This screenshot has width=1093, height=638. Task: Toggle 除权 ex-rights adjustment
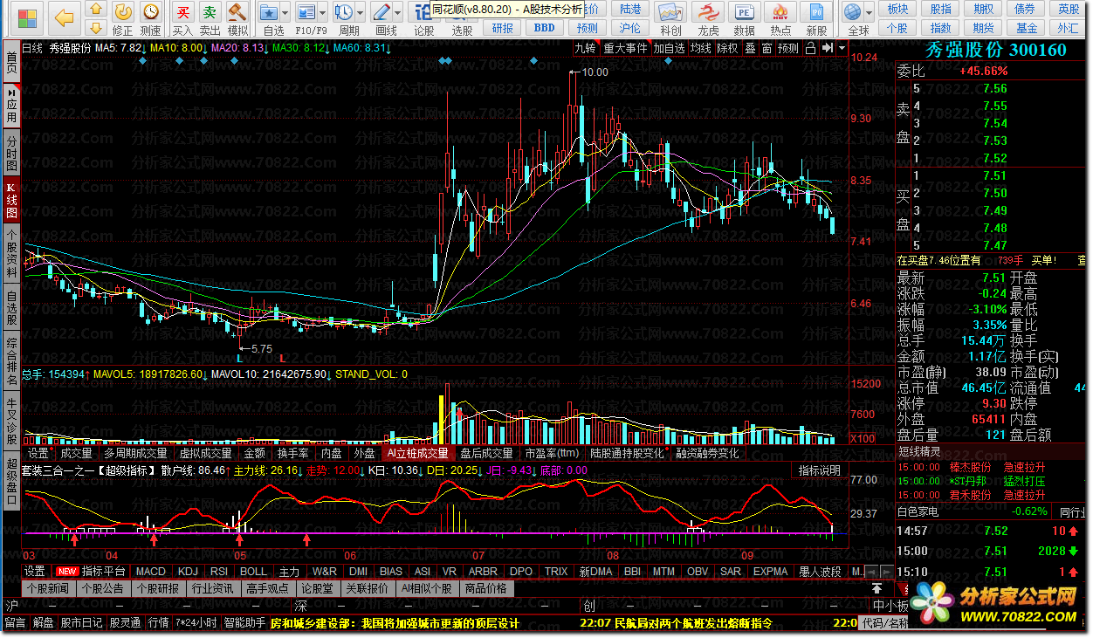coord(727,48)
